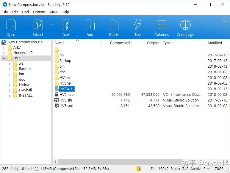
Task: Expand the bin subfolder in tree
Action: (10, 74)
